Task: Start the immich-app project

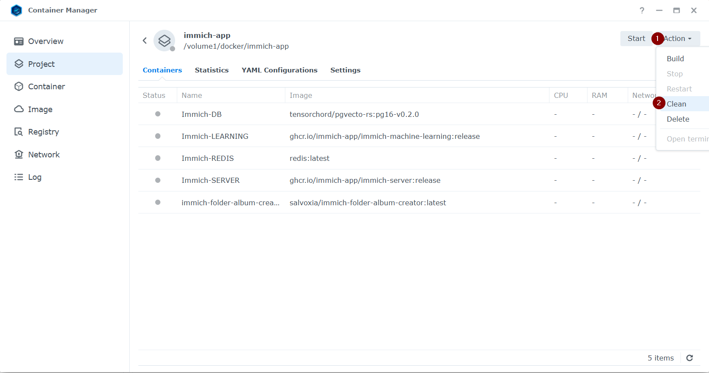Action: click(636, 38)
